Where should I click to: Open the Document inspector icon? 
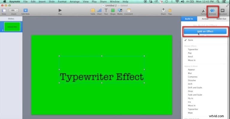tap(223, 11)
